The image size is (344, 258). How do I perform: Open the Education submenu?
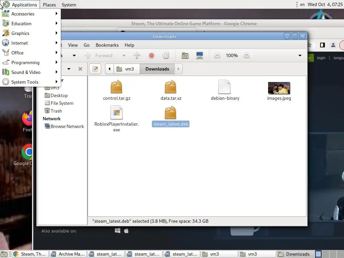coord(30,24)
